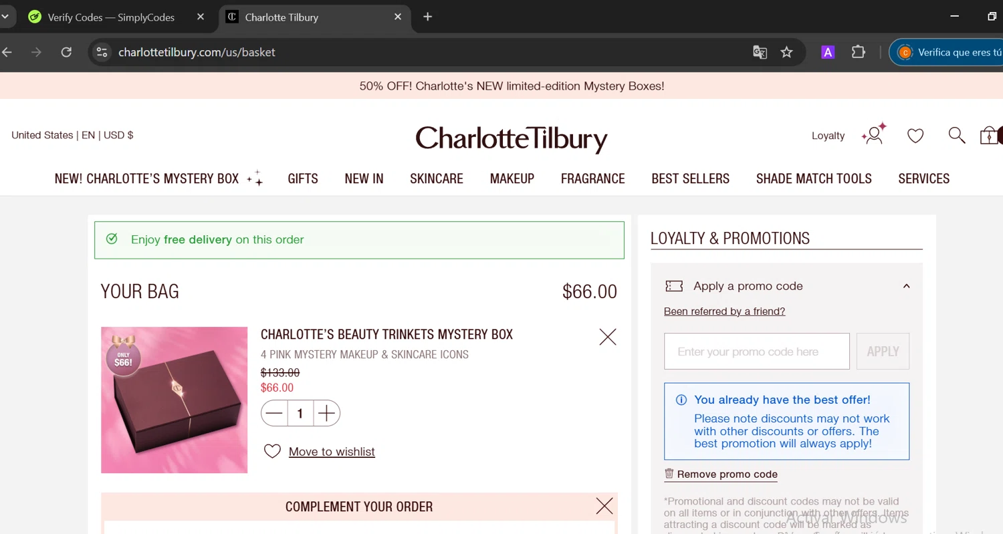Click the Loyalty link in header
This screenshot has width=1003, height=534.
pyautogui.click(x=828, y=136)
